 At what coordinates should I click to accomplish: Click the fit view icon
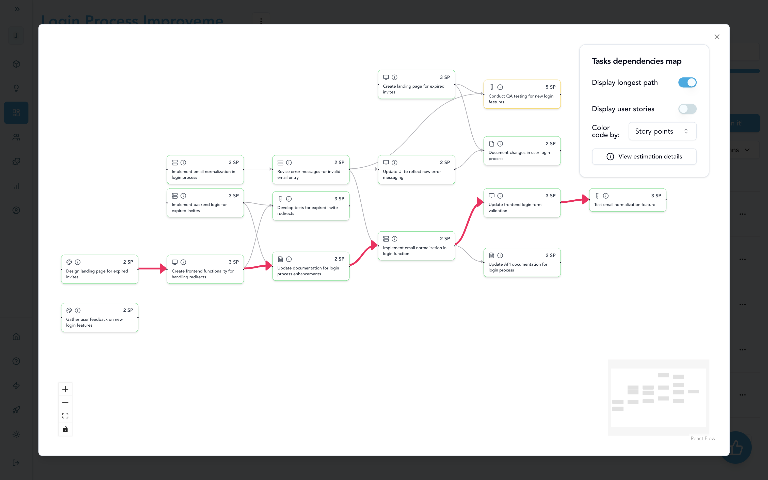[65, 416]
